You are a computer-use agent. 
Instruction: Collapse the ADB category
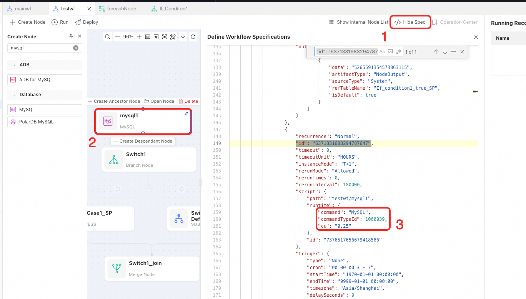(14, 65)
